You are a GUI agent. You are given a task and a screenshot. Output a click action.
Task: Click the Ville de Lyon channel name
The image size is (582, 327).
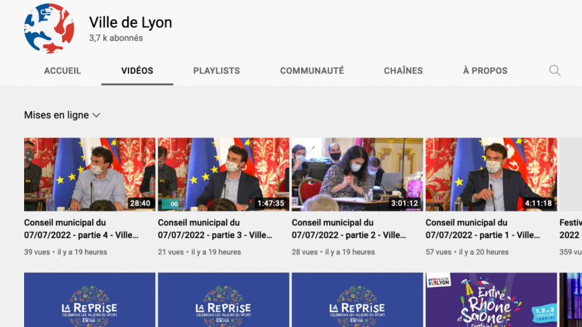pyautogui.click(x=130, y=22)
